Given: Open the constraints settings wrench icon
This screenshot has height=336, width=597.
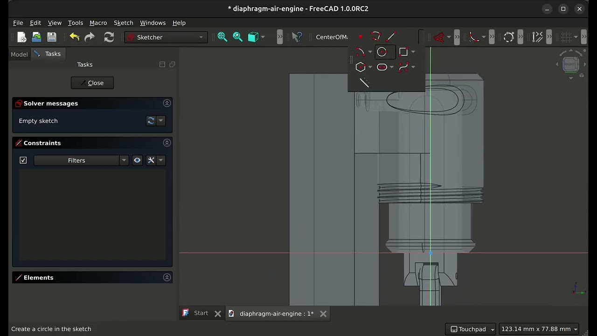Looking at the screenshot, I should [x=151, y=160].
